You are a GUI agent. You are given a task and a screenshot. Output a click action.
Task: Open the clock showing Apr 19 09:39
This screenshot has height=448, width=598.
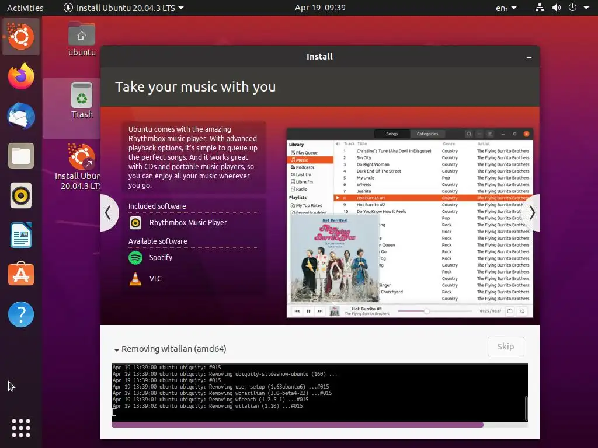[x=320, y=8]
